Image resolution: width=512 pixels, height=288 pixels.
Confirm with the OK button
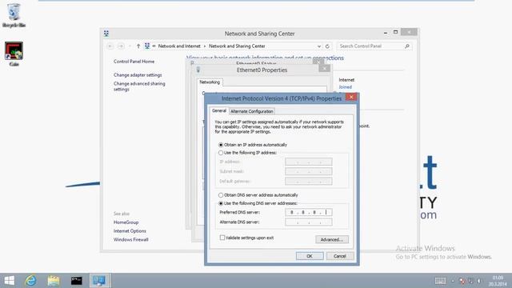point(310,256)
